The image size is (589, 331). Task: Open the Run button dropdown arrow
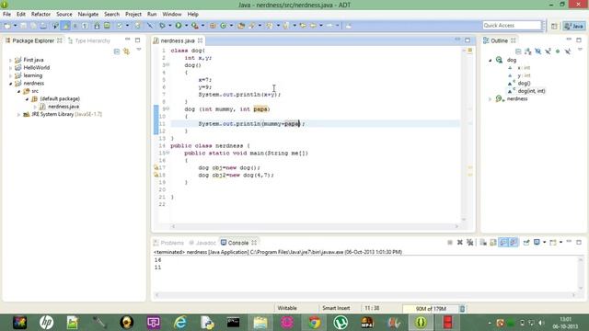click(186, 26)
